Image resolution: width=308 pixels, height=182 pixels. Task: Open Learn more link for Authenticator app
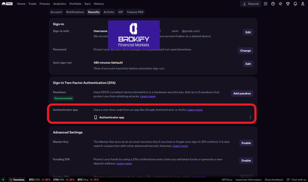click(195, 110)
